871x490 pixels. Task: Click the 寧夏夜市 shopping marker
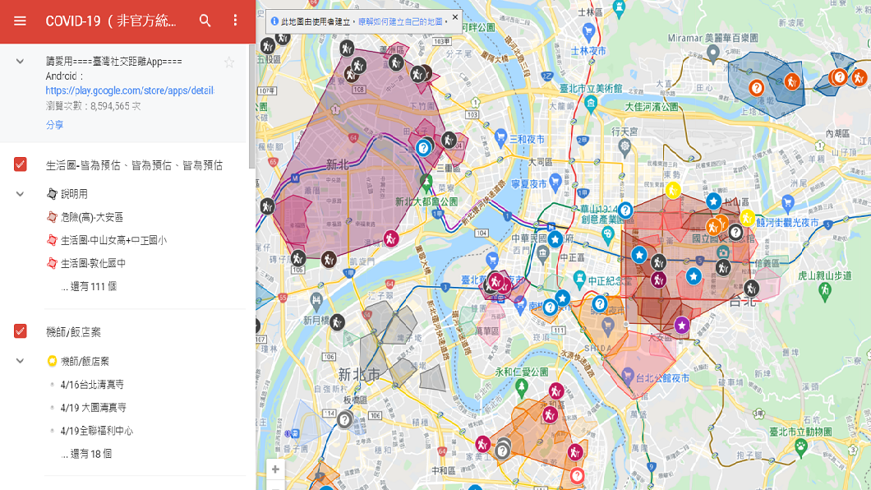(555, 181)
